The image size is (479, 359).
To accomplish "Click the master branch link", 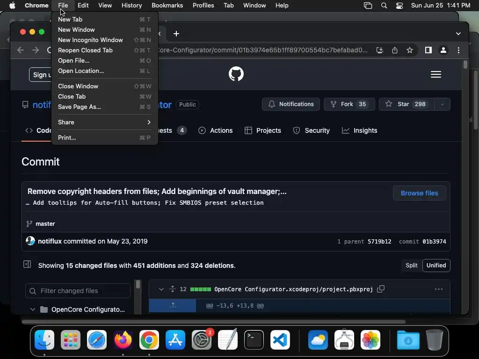I will click(45, 224).
